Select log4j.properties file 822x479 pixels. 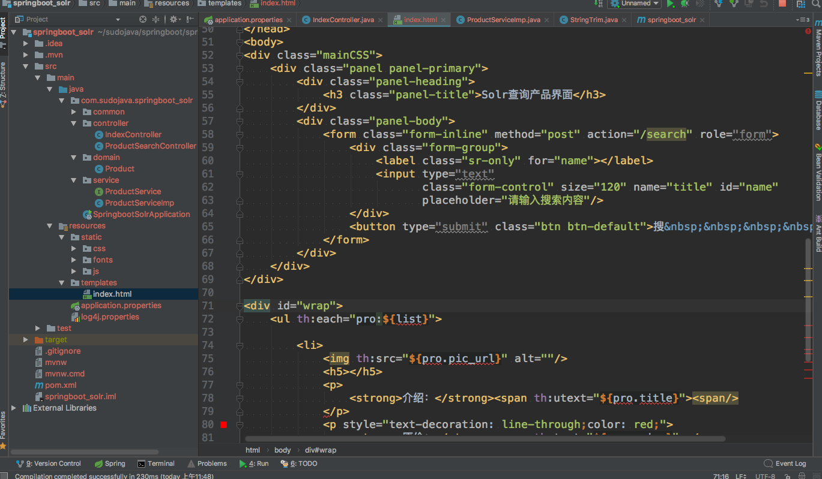(110, 317)
